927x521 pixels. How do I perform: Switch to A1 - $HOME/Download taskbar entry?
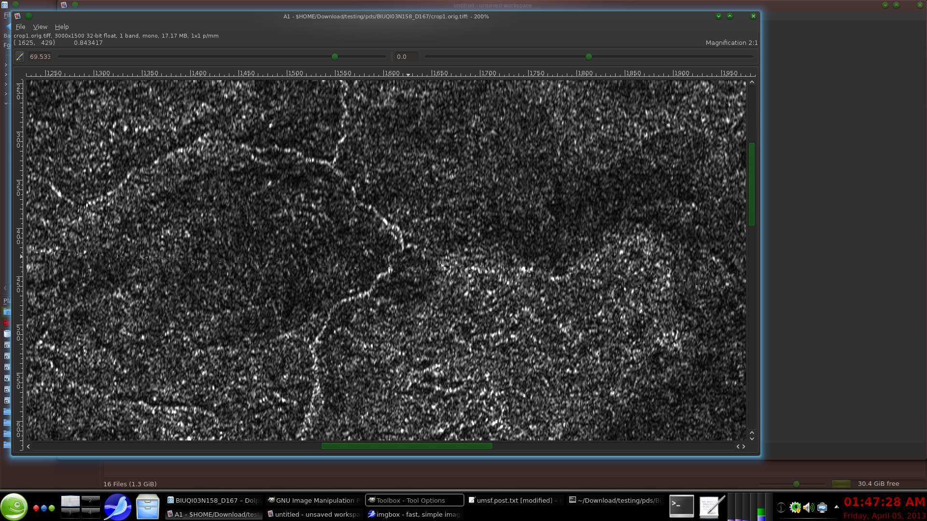tap(214, 514)
